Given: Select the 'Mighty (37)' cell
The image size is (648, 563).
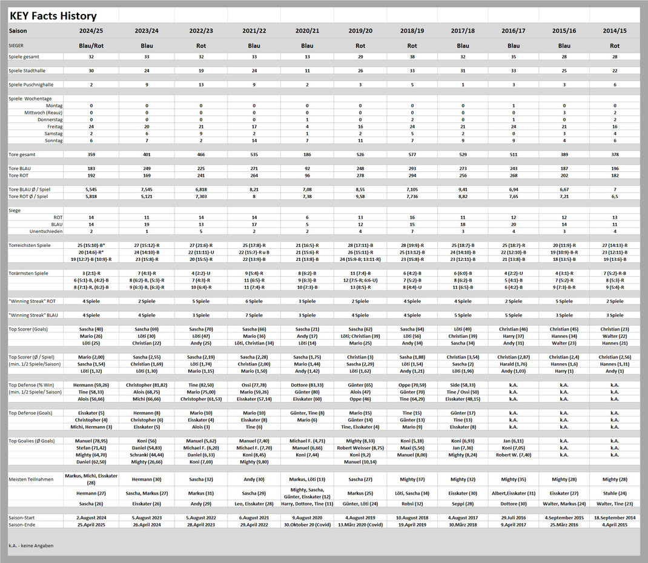Looking at the screenshot, I should [x=412, y=479].
